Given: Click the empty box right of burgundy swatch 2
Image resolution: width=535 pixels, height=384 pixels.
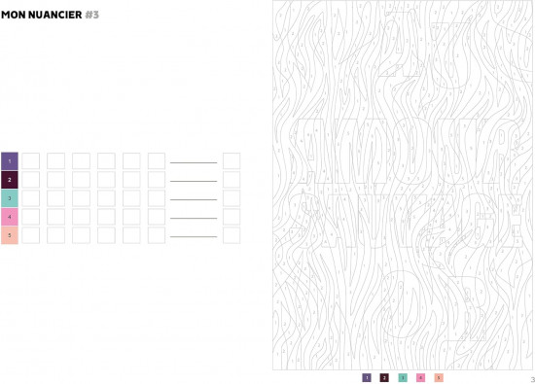Looking at the screenshot, I should point(31,180).
